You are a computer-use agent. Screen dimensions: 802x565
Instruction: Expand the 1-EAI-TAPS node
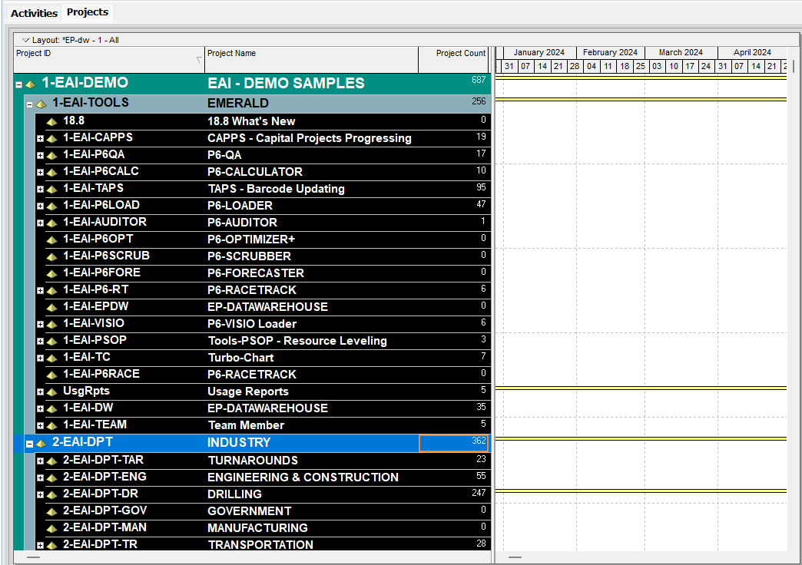[x=40, y=189]
